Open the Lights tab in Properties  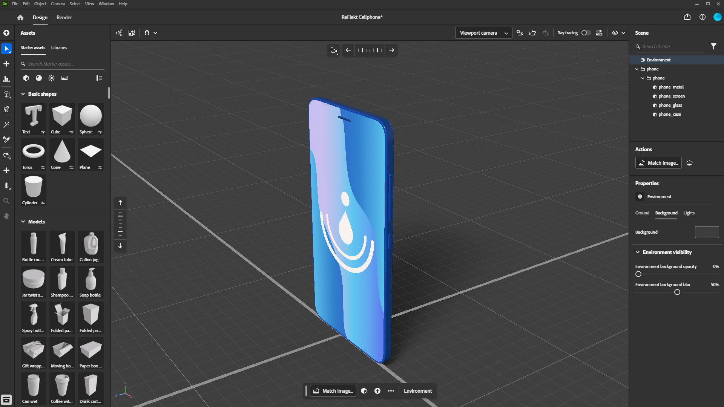click(689, 213)
